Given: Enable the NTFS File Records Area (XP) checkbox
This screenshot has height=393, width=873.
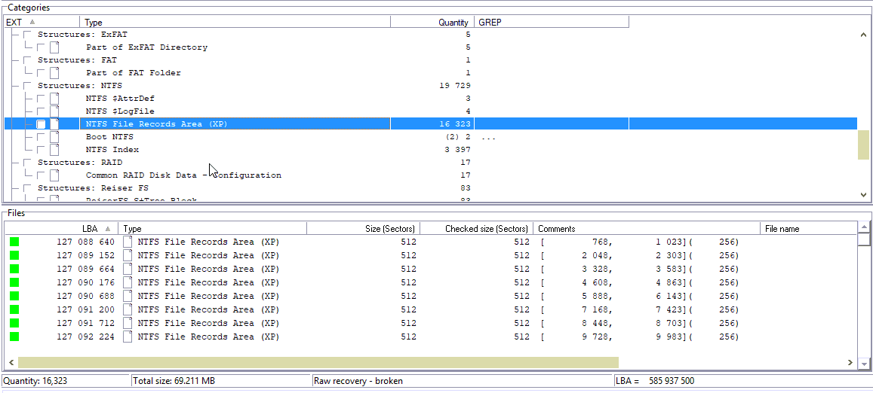Looking at the screenshot, I should pos(41,124).
